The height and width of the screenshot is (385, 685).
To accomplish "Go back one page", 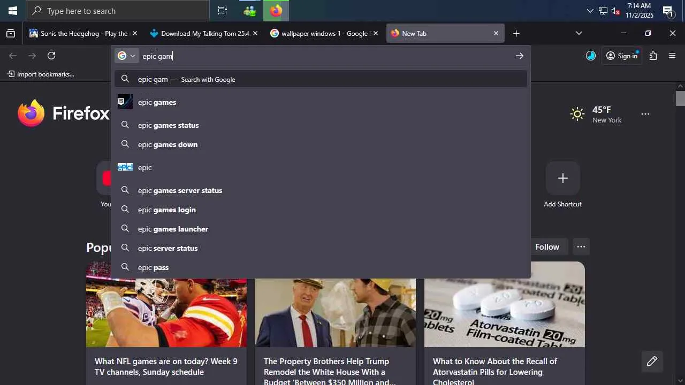I will tap(13, 56).
